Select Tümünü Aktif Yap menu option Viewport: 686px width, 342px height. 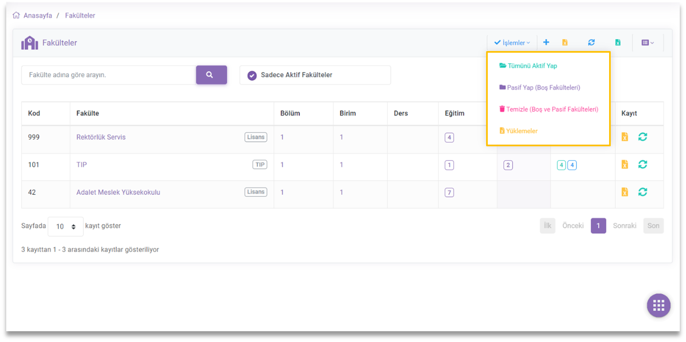pyautogui.click(x=532, y=66)
